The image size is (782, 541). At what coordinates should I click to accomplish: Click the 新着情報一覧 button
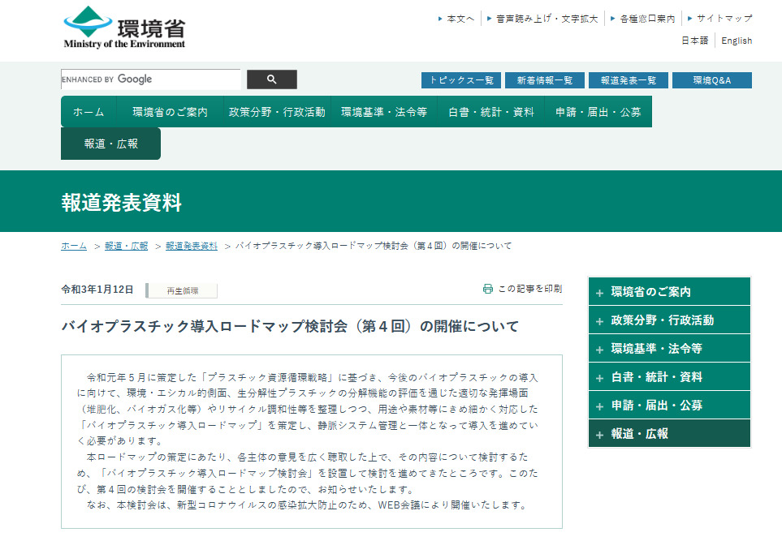coord(544,79)
